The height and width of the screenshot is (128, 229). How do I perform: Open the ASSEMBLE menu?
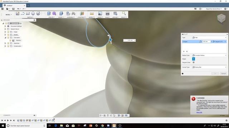click(x=71, y=17)
